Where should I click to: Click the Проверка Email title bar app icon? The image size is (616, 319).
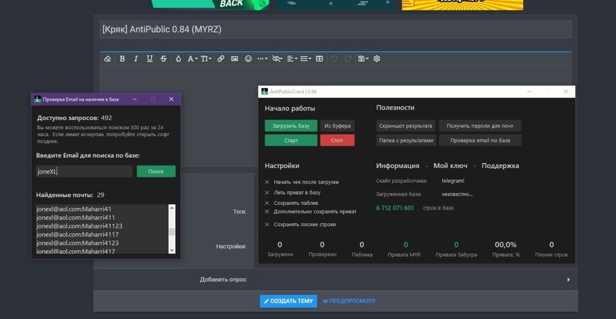point(38,99)
